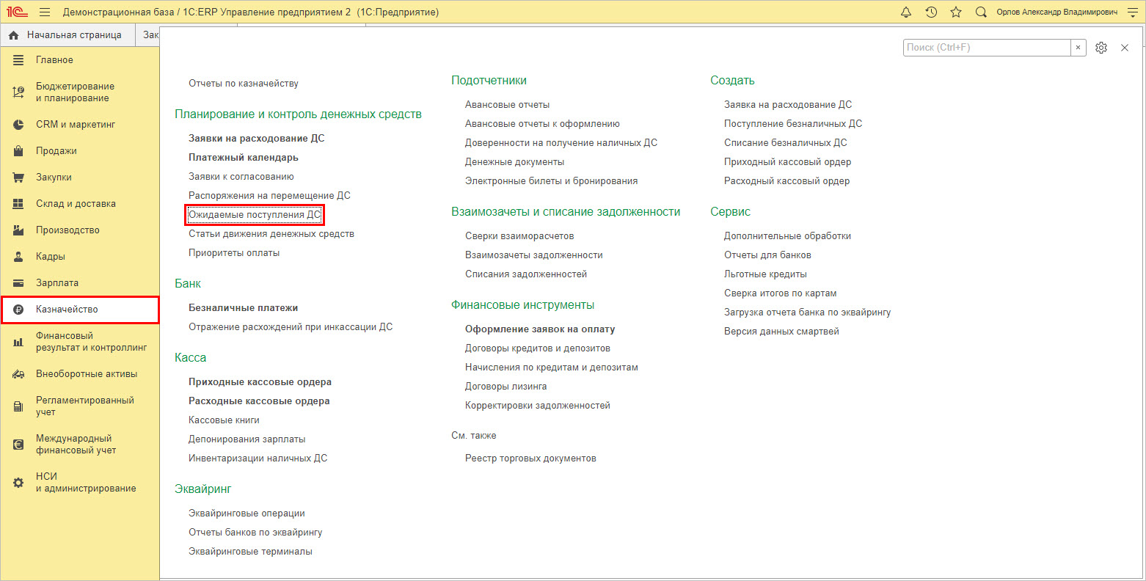Click CRM и маркетинг pie icon
This screenshot has width=1146, height=581.
(x=19, y=125)
